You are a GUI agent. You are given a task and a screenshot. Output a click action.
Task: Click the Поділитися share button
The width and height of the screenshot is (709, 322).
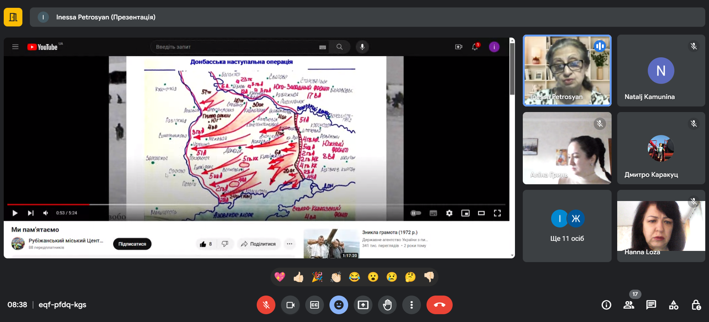coord(258,244)
